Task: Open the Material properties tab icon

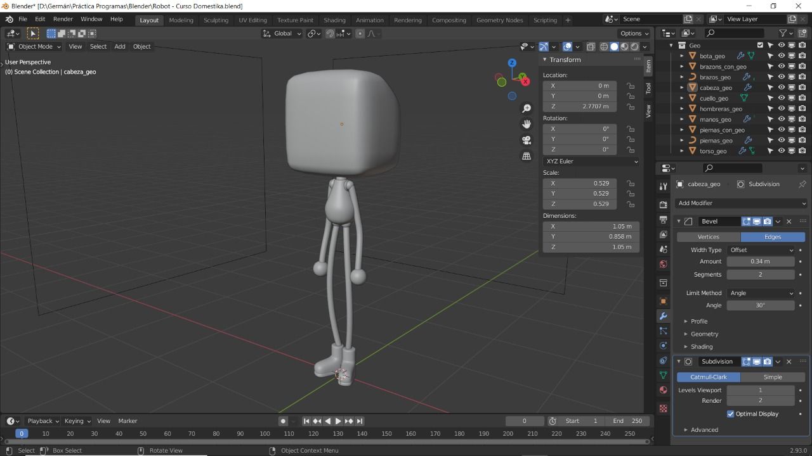Action: (x=664, y=390)
